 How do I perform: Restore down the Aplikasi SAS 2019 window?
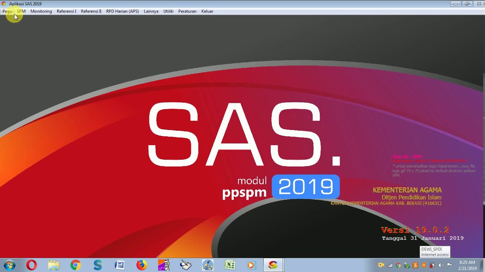[x=467, y=4]
